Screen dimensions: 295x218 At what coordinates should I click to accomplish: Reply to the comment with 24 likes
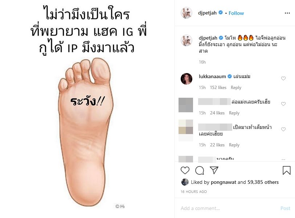[x=234, y=113]
